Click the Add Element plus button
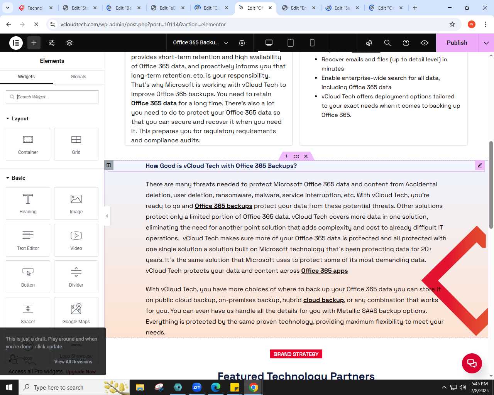 pos(34,43)
